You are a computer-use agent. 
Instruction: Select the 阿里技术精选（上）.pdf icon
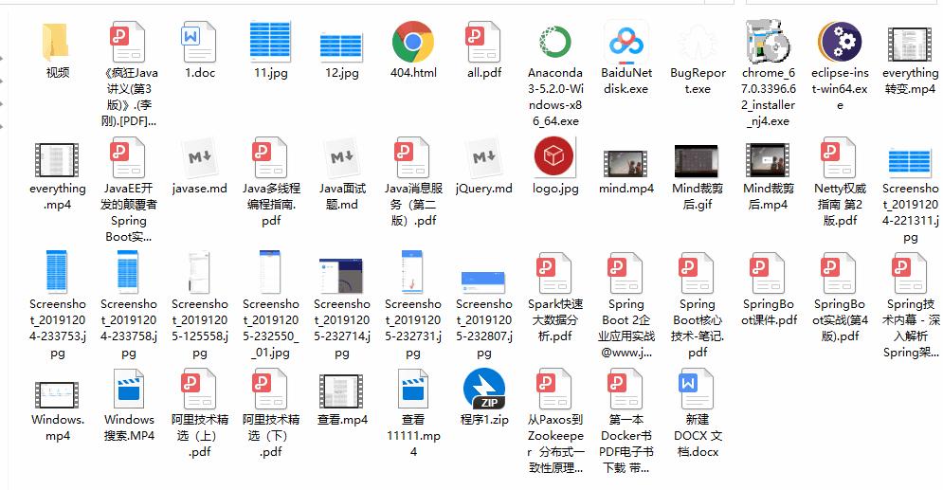click(x=199, y=389)
